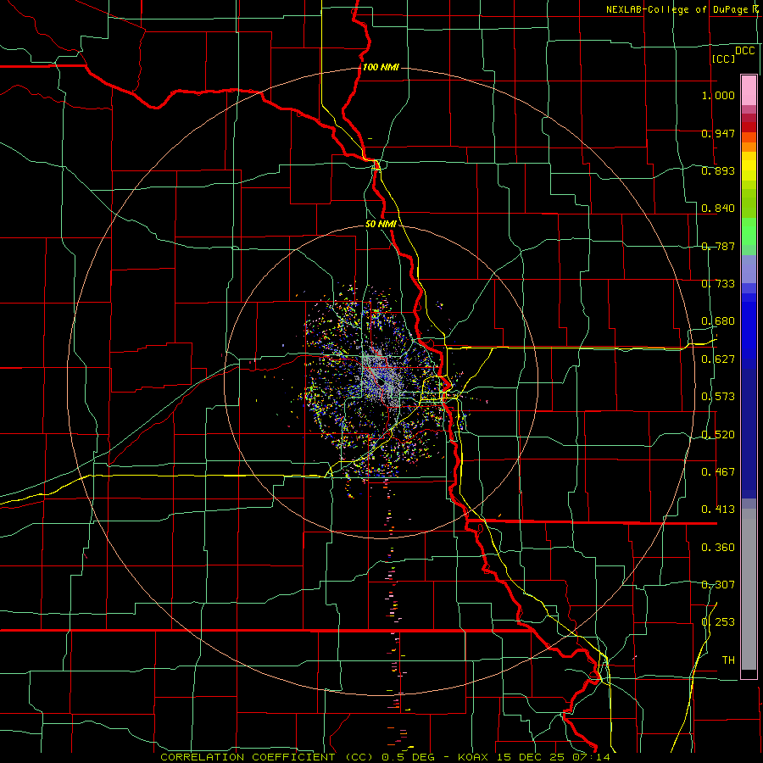Select the 1.000 scale value
763x763 pixels.
click(718, 95)
